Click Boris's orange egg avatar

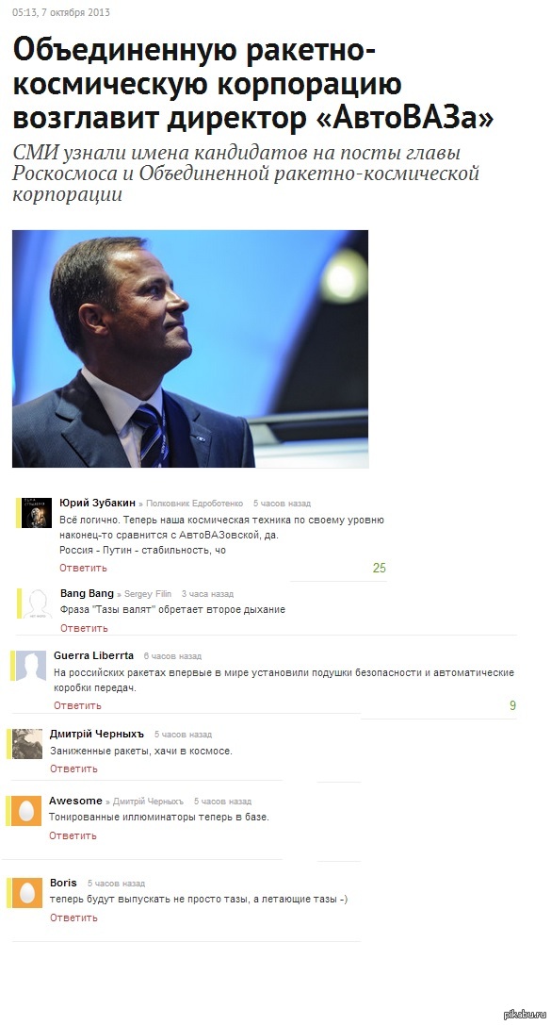click(26, 893)
